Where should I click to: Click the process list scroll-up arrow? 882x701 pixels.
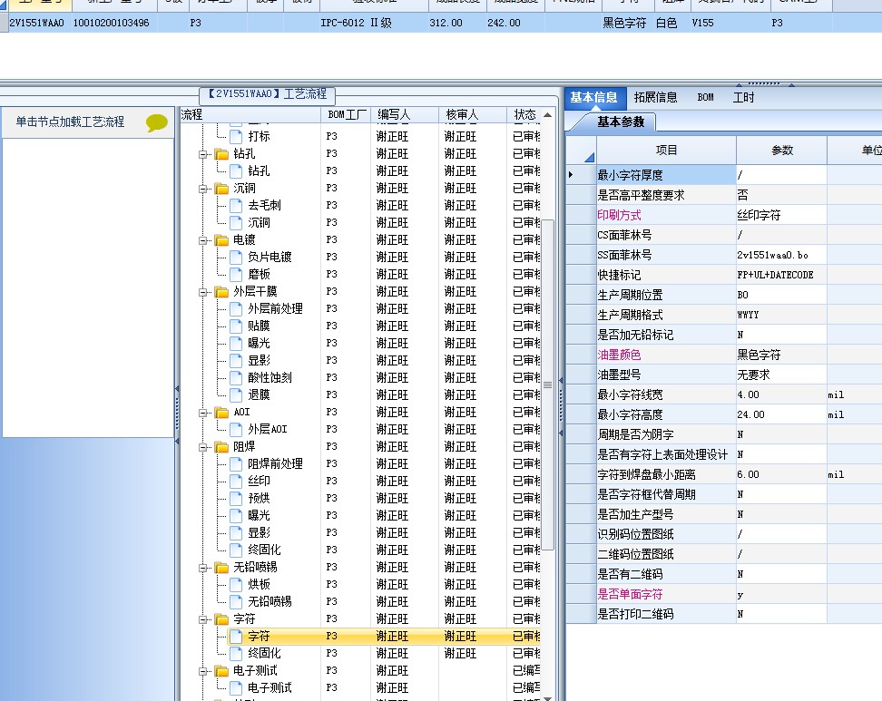click(547, 114)
